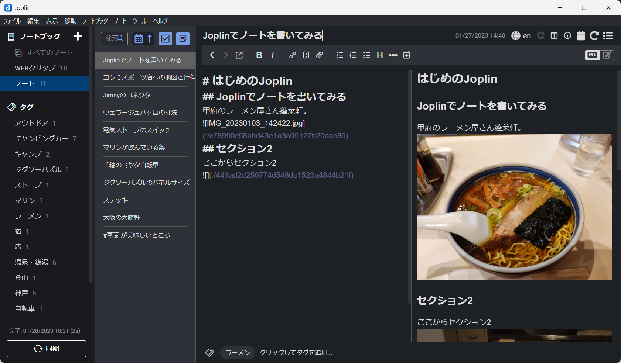Synchronize notes with 同期 button
The image size is (621, 363).
click(46, 349)
